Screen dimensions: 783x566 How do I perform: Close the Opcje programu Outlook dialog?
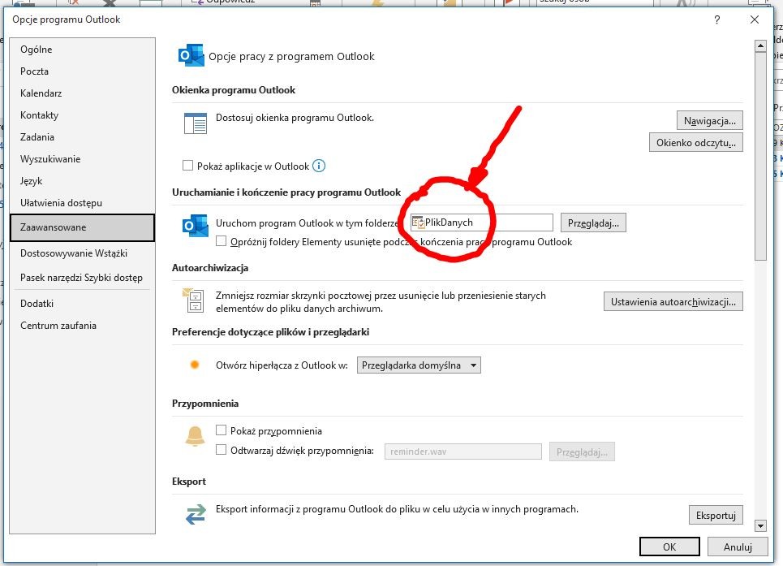coord(755,19)
